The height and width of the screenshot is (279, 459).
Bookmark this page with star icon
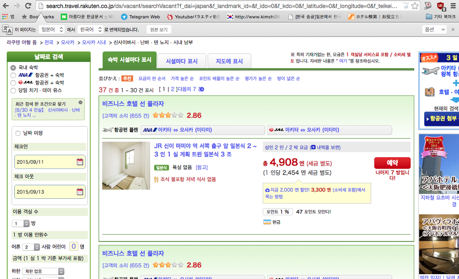click(415, 5)
